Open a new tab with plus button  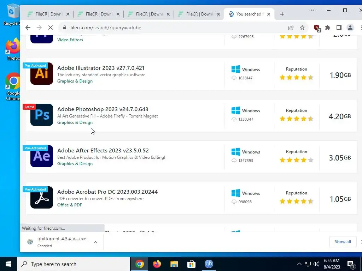point(282,14)
